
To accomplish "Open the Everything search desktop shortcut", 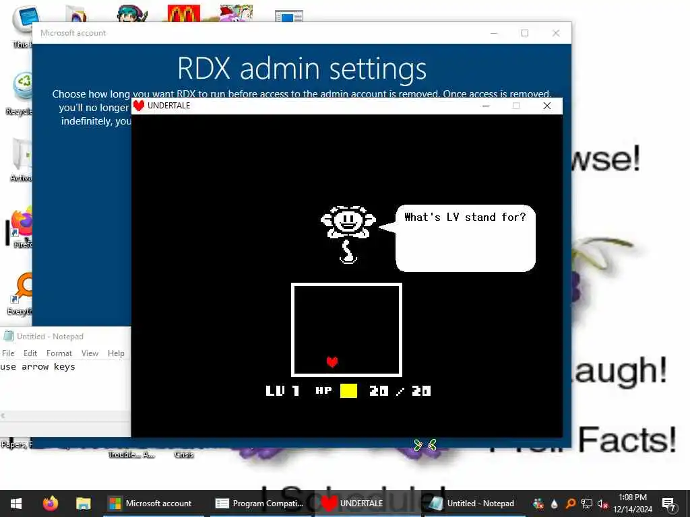I will click(21, 294).
